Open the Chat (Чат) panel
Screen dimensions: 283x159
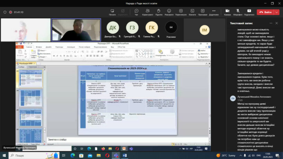pos(136,12)
